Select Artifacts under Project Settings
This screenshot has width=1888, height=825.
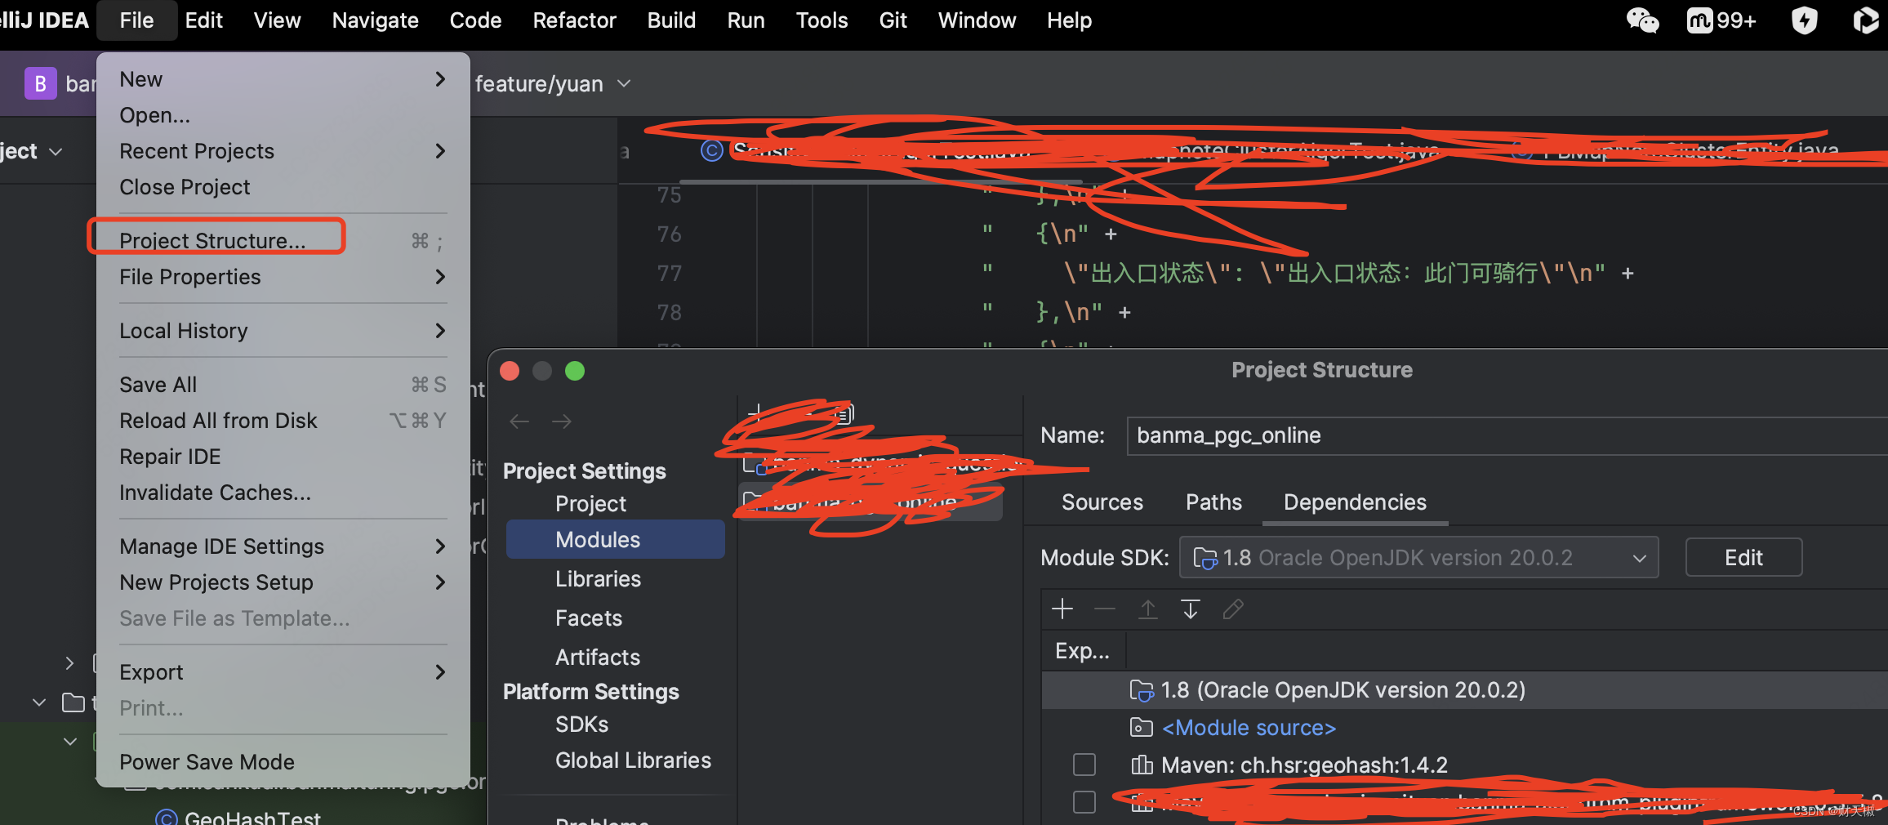[x=598, y=658]
